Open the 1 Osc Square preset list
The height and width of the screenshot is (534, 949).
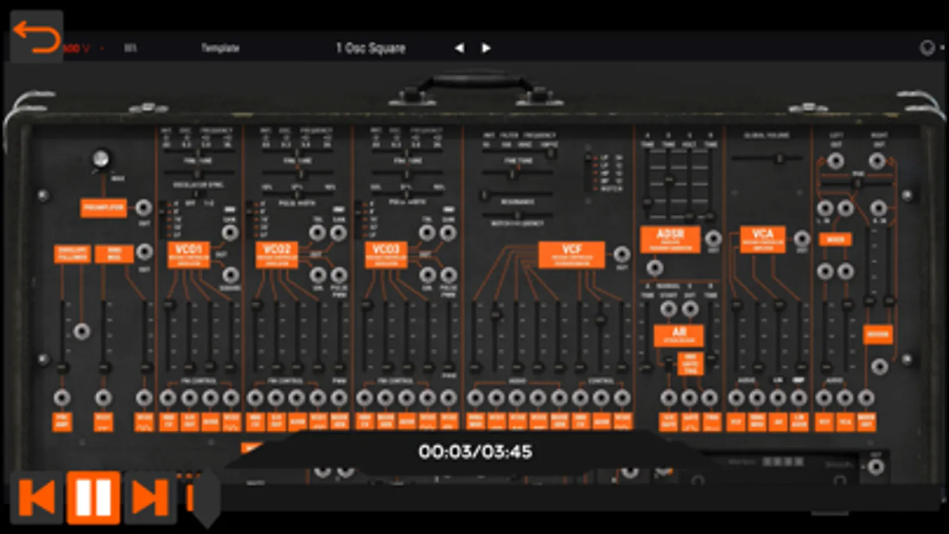[x=370, y=48]
